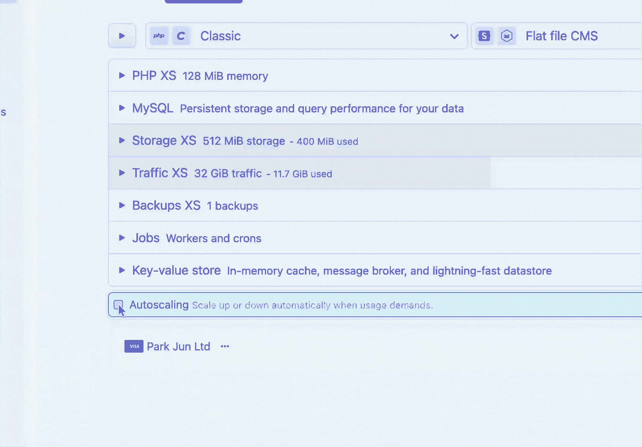Screen dimensions: 642x447
Task: Expand the Jobs workers and crons row
Action: [x=122, y=238]
